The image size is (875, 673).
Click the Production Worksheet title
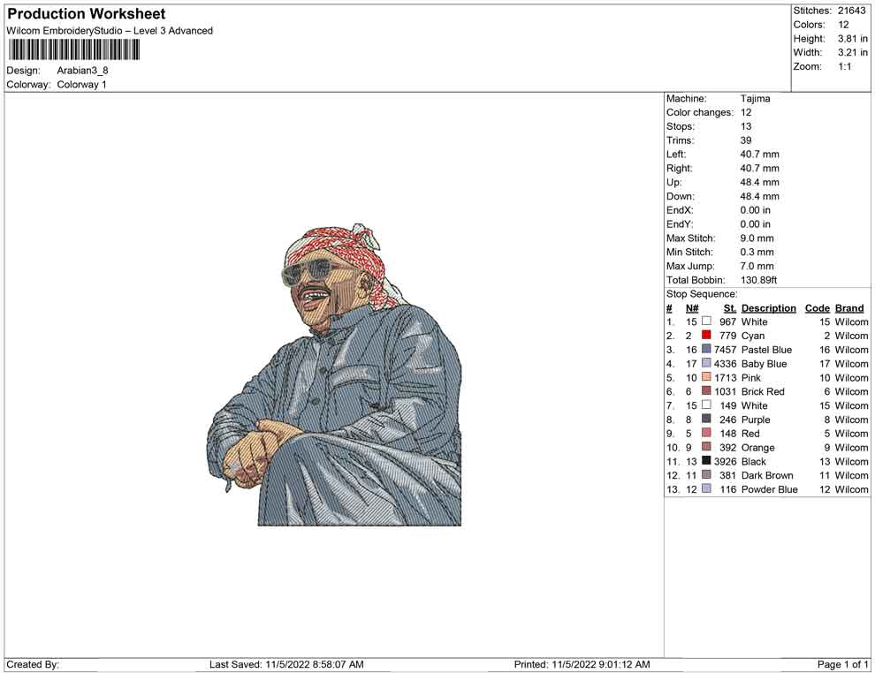pyautogui.click(x=87, y=14)
